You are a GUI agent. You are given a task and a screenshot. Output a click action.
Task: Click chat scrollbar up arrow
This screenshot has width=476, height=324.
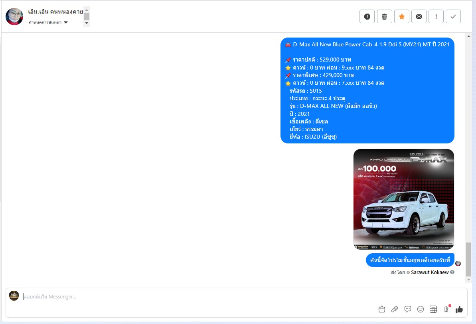pyautogui.click(x=469, y=36)
